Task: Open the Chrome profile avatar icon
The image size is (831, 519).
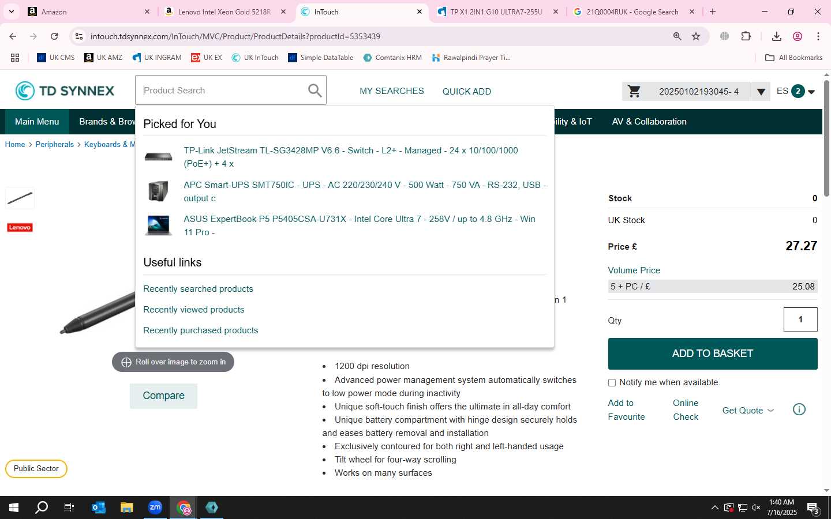Action: (x=798, y=36)
